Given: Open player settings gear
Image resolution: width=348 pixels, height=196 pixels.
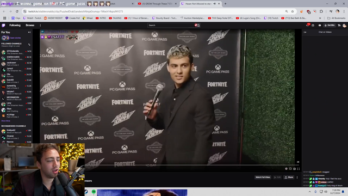Looking at the screenshot, I should pos(286,169).
